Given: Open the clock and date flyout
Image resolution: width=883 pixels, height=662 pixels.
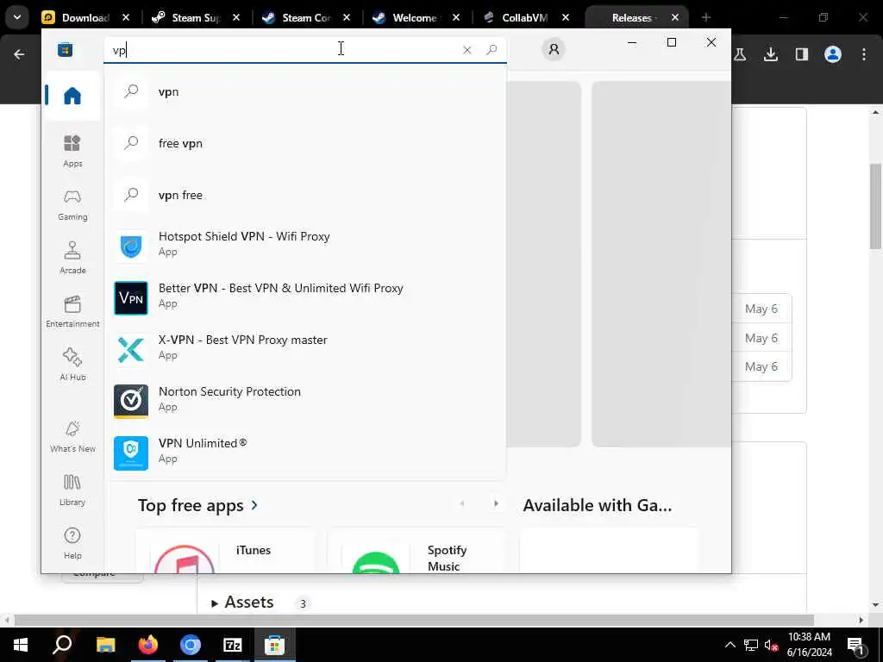Looking at the screenshot, I should 809,645.
